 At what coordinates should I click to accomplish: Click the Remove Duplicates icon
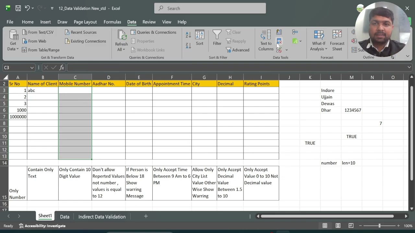(x=279, y=41)
